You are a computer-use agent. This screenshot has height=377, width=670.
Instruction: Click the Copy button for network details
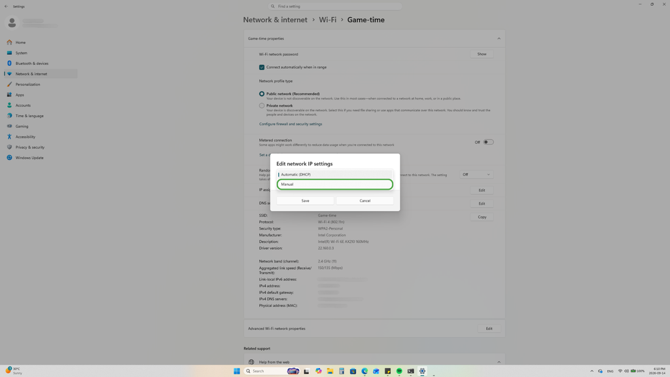(482, 217)
